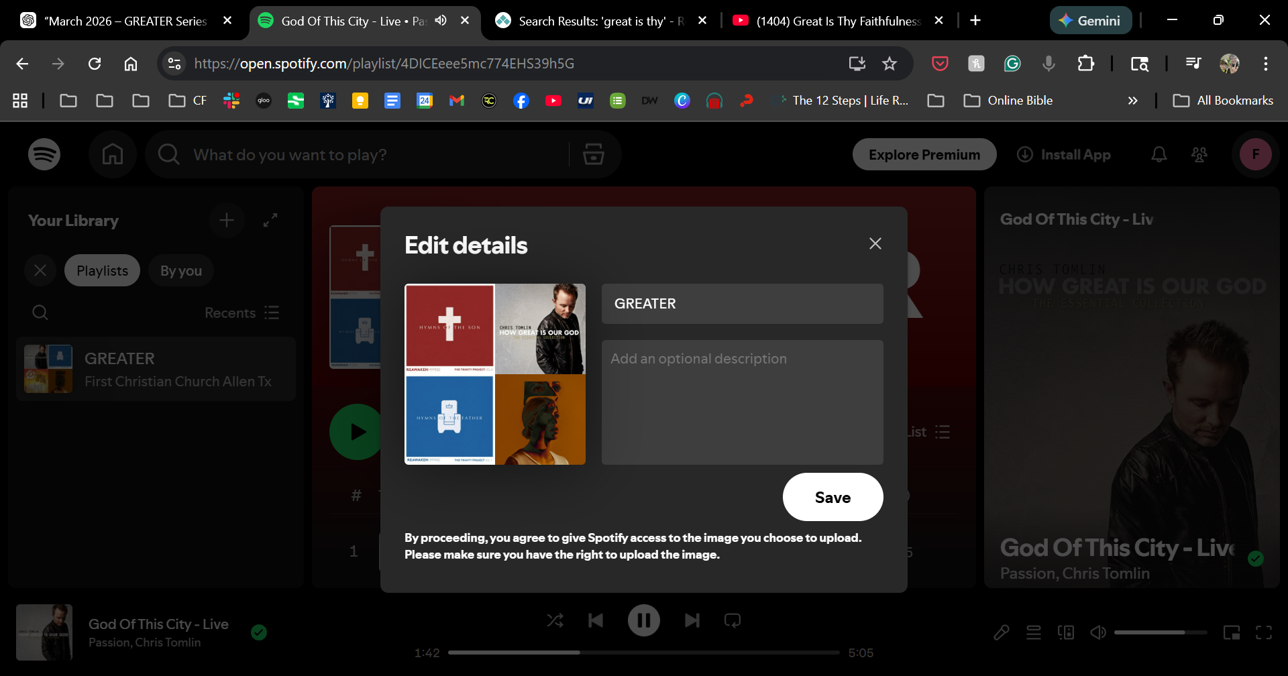Show more bookmarks with the chevron
This screenshot has width=1288, height=676.
(1132, 101)
